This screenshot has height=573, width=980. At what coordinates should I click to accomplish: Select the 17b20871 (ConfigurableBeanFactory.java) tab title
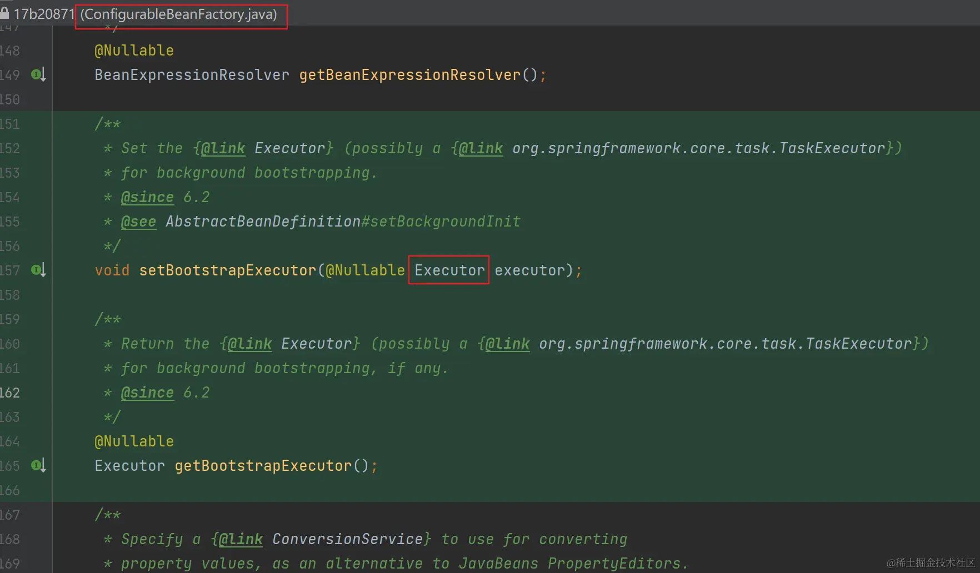[x=145, y=14]
